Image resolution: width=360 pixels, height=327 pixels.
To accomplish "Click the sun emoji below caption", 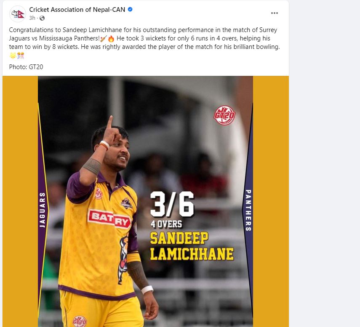I will (x=13, y=56).
